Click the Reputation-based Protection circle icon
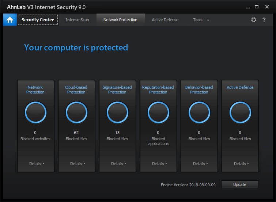This screenshot has height=202, width=276. click(x=158, y=113)
